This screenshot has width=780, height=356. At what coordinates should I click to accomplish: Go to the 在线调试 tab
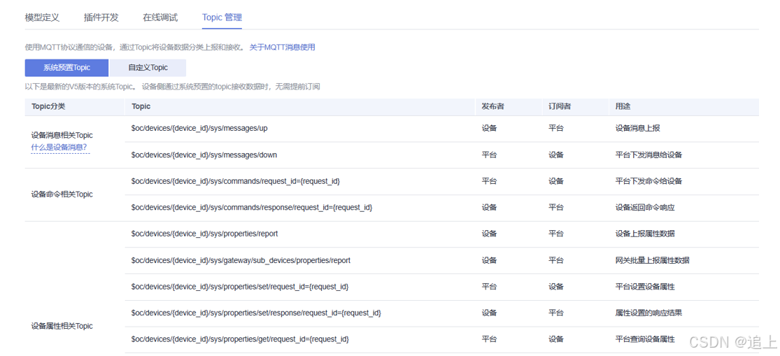[160, 17]
